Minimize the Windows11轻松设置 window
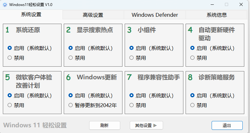Image resolution: width=250 pixels, height=133 pixels. [x=212, y=5]
